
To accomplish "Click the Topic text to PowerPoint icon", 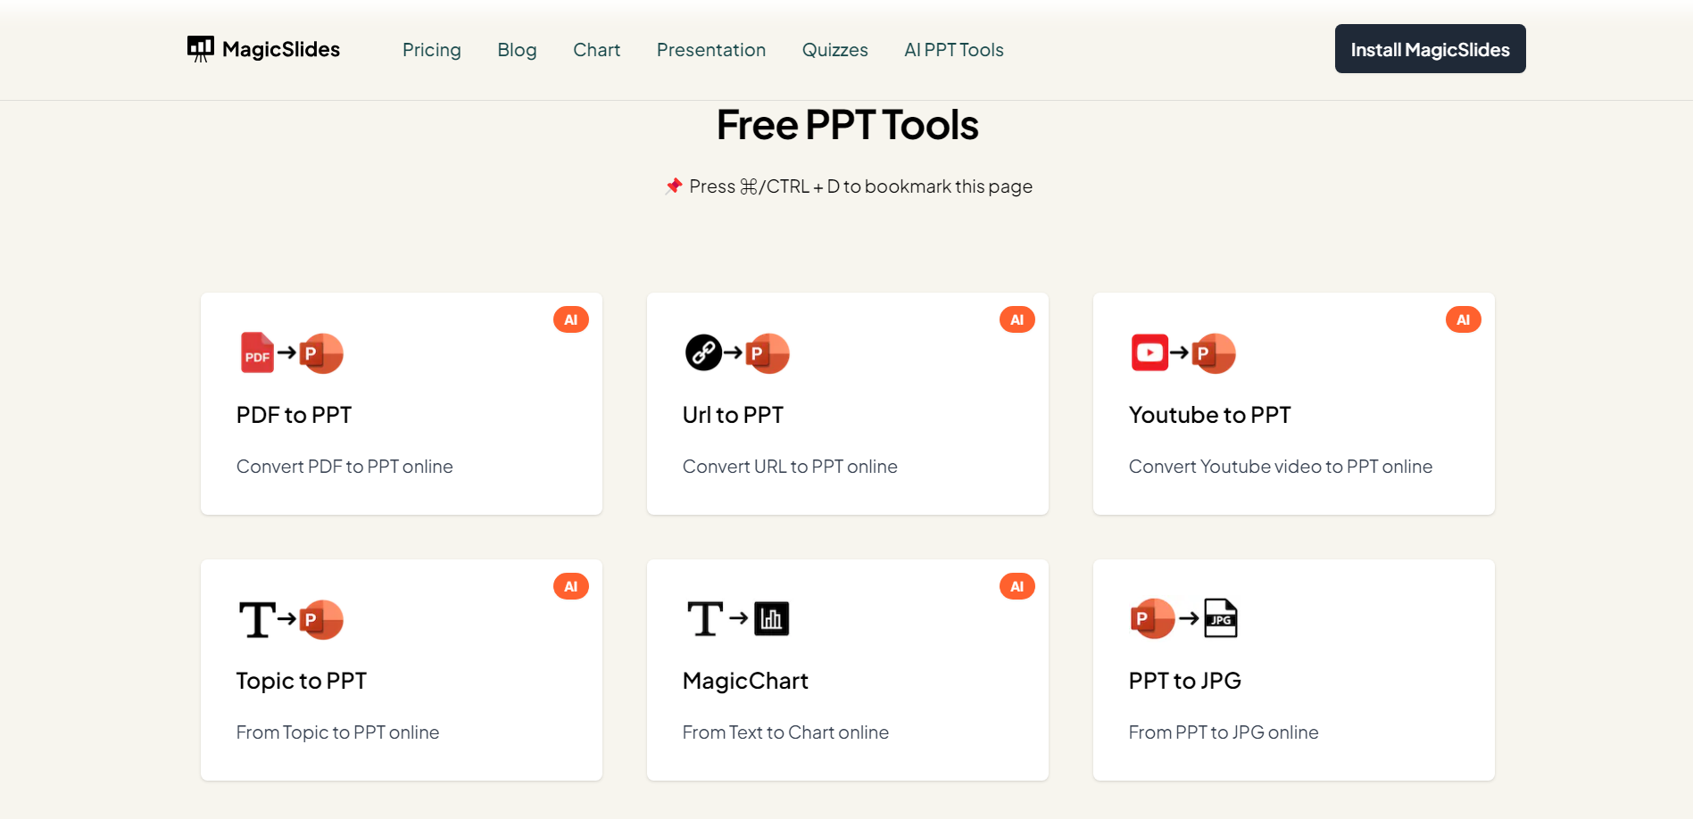I will [x=291, y=619].
